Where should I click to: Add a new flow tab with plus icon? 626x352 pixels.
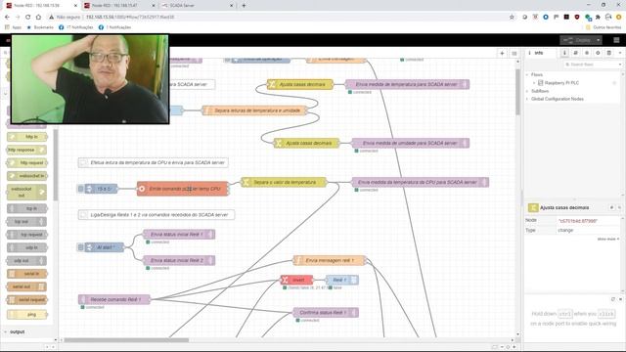[x=502, y=53]
